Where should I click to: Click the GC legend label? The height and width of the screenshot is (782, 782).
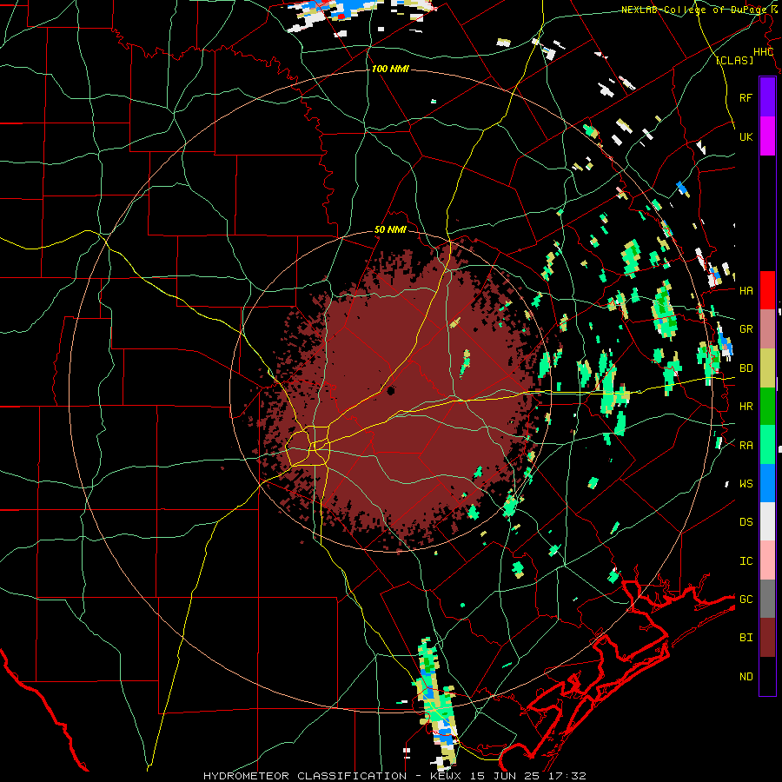pos(746,600)
